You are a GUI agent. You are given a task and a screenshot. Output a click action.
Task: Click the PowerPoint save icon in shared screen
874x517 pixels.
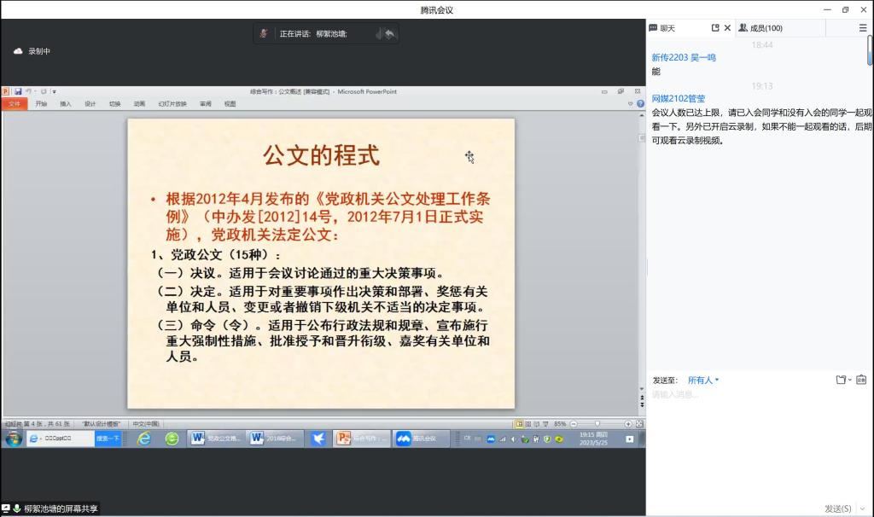[17, 91]
